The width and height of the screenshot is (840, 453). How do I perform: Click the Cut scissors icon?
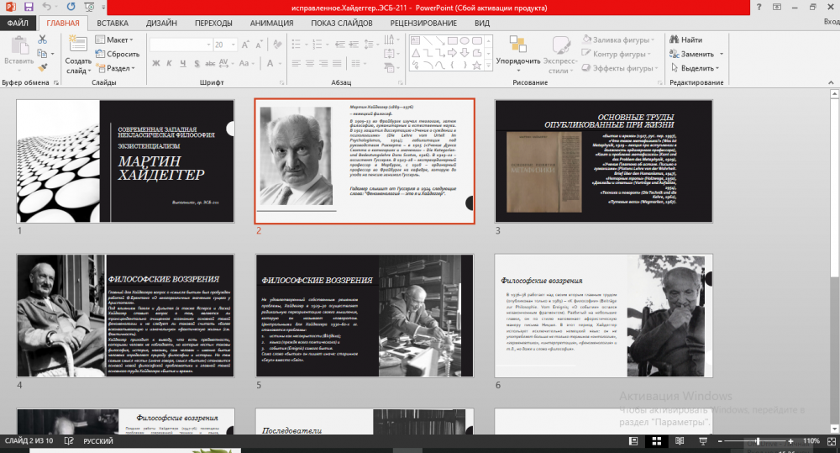pos(42,40)
